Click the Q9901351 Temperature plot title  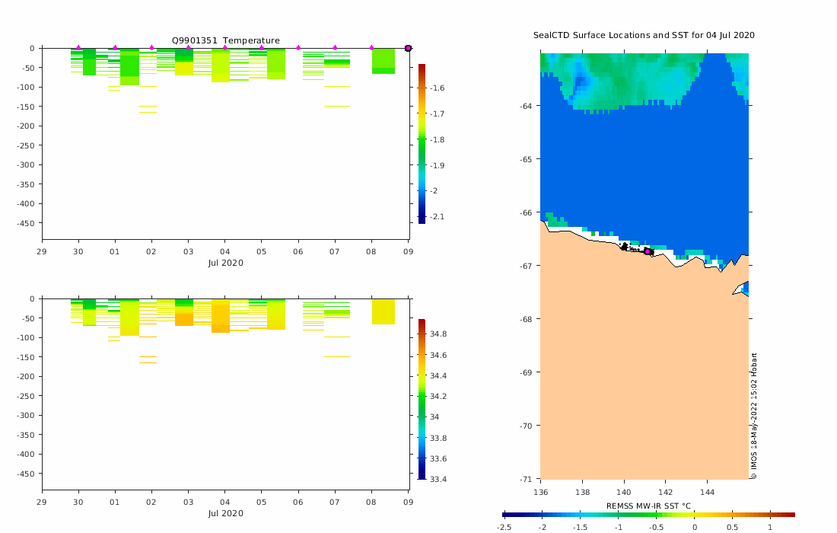tap(226, 40)
